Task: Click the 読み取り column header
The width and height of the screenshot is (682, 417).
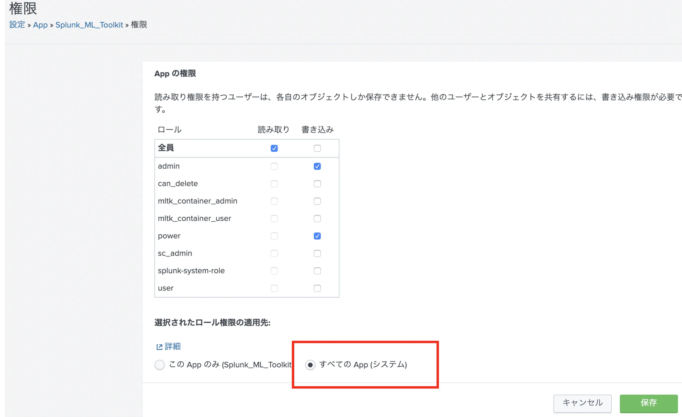Action: [274, 130]
